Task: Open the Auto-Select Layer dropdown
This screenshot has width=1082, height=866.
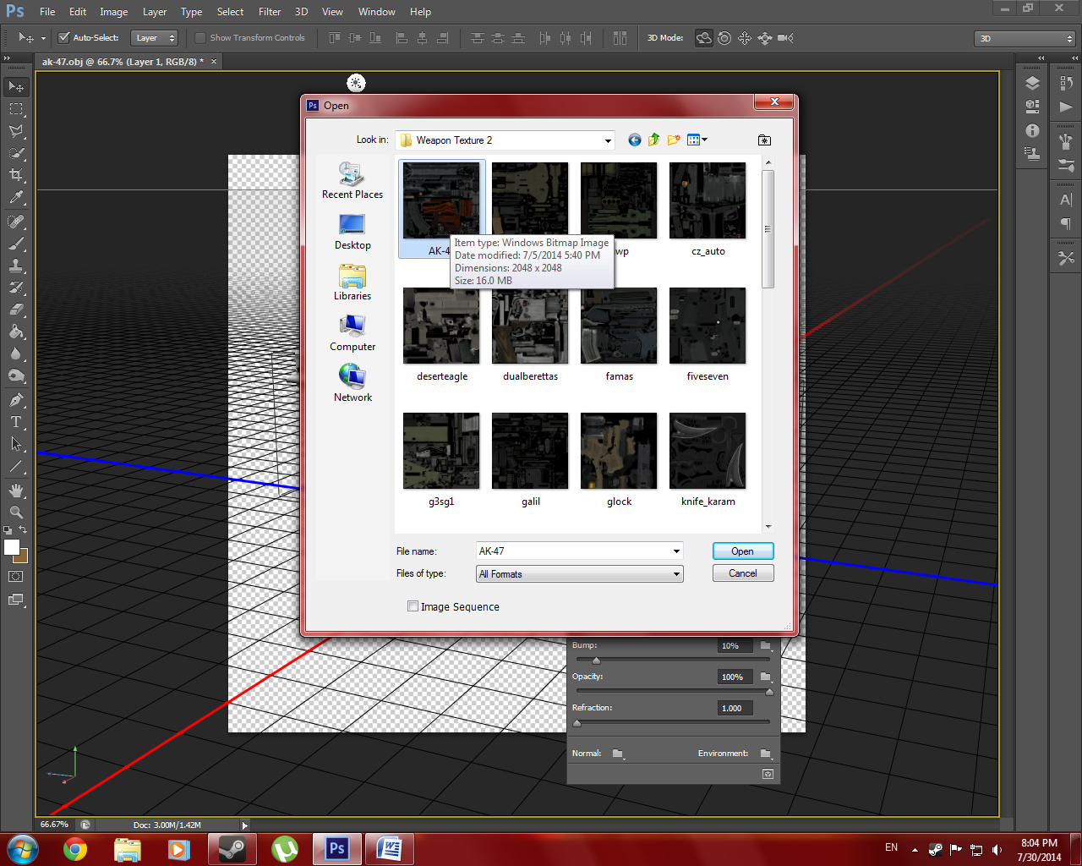Action: pyautogui.click(x=156, y=38)
